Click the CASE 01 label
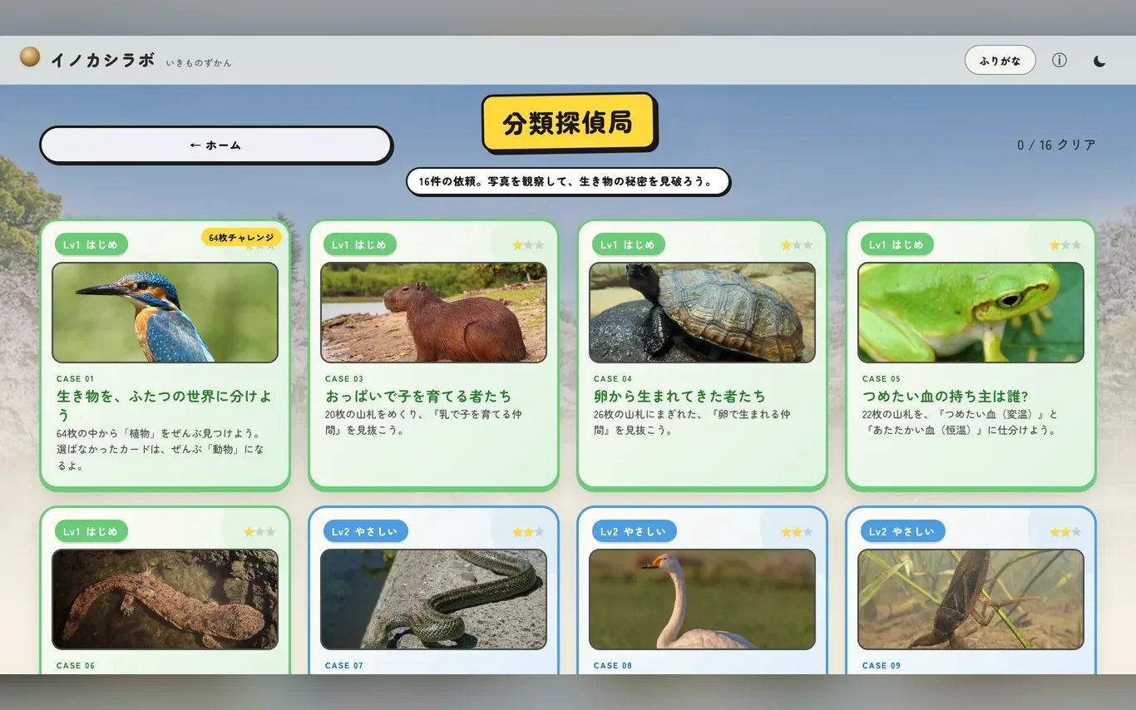The width and height of the screenshot is (1136, 710). click(x=76, y=379)
